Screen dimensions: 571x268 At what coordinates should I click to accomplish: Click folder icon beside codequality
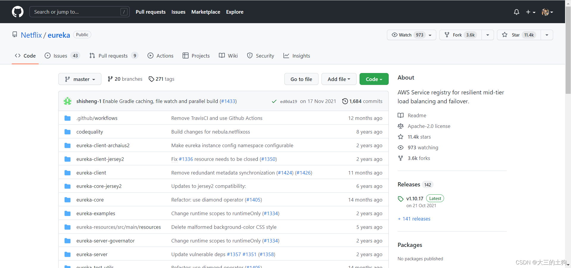68,132
